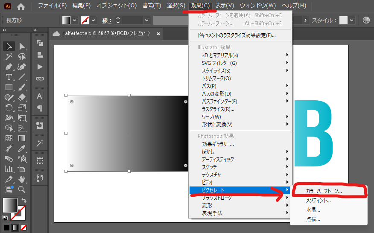The image size is (374, 233).
Task: Set paint mode to Gradient
Action: (15, 228)
